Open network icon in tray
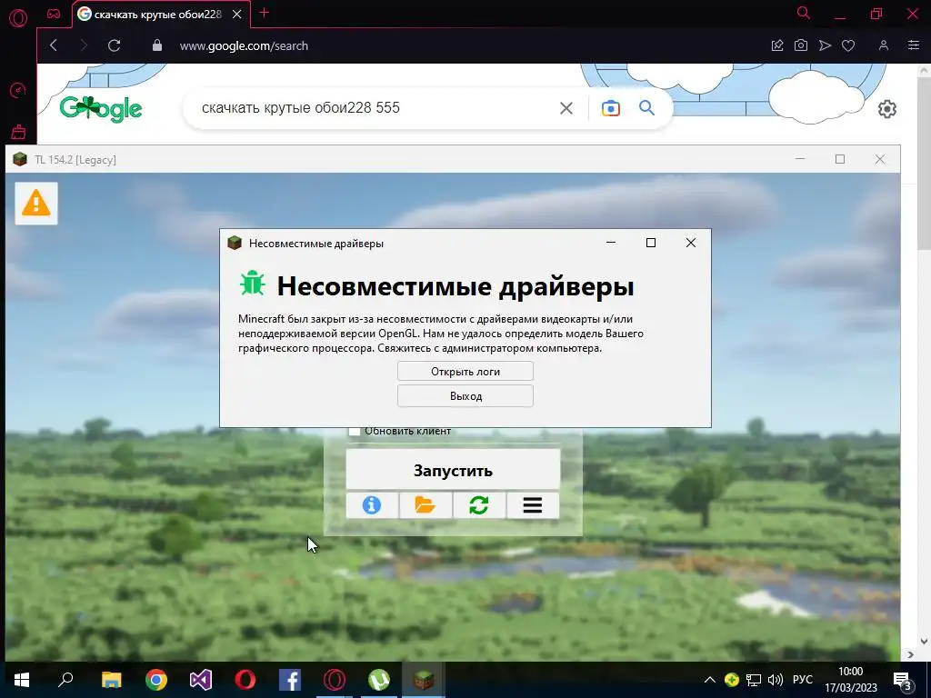Viewport: 931px width, 698px height. pyautogui.click(x=754, y=680)
